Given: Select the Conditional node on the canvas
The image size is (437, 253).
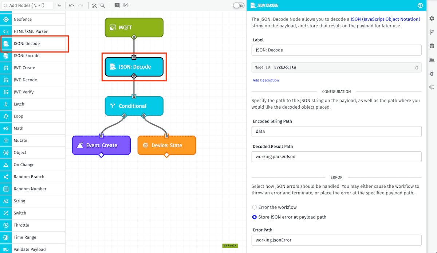Looking at the screenshot, I should coord(134,106).
